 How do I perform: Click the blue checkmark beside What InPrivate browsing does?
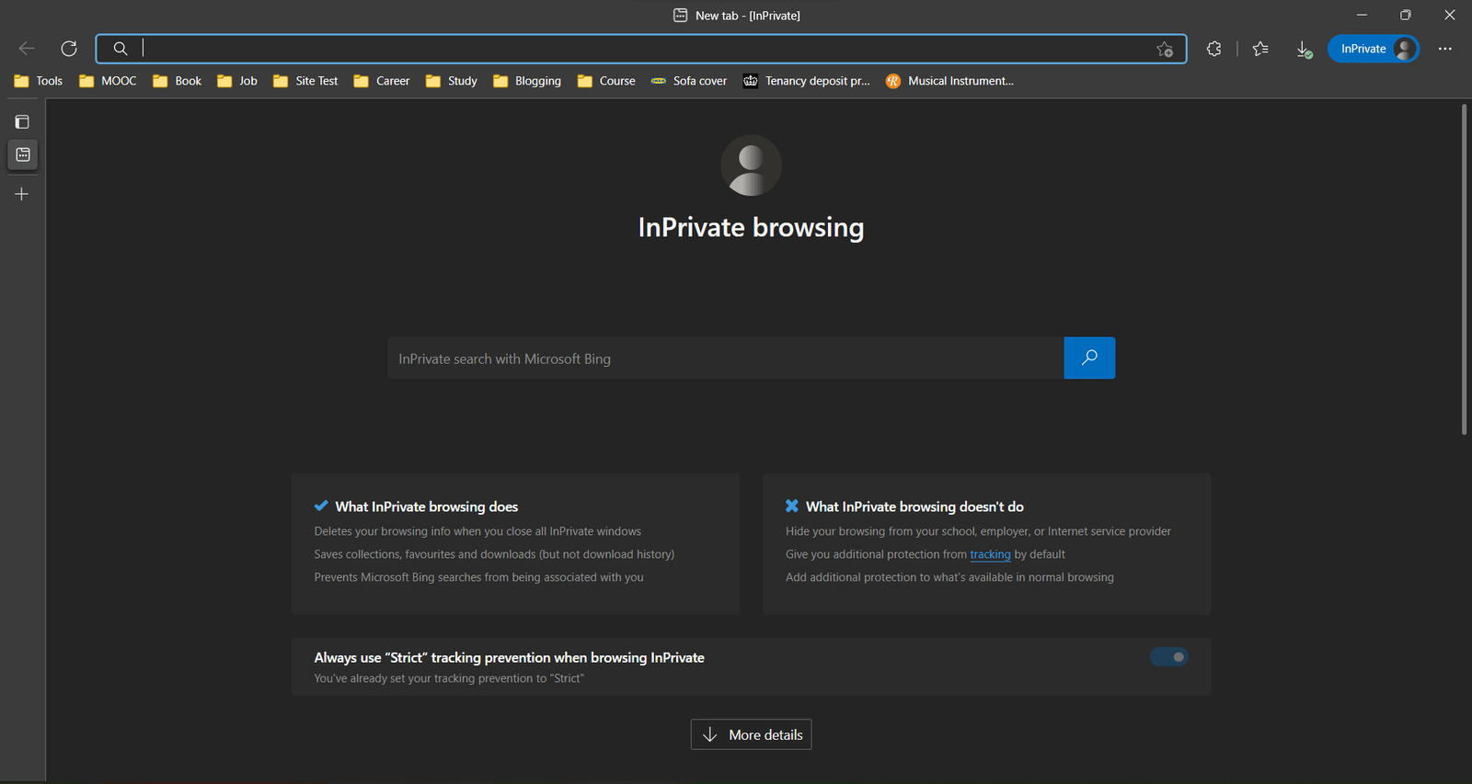[321, 506]
